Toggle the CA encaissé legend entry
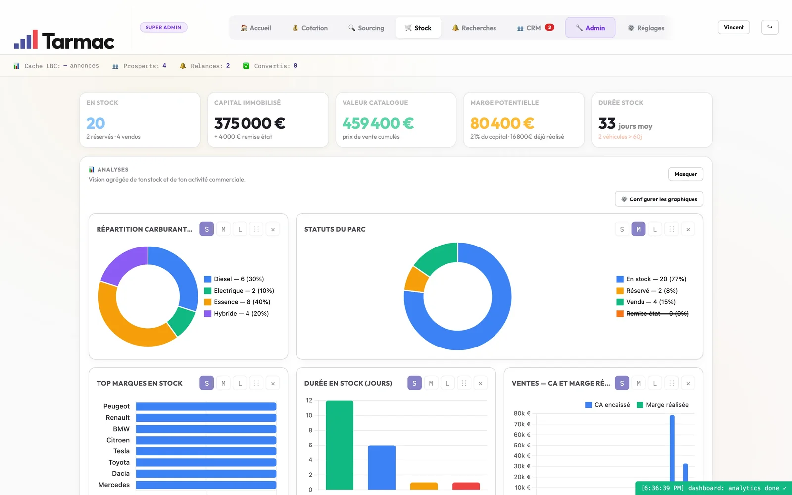Image resolution: width=792 pixels, height=495 pixels. (x=607, y=405)
